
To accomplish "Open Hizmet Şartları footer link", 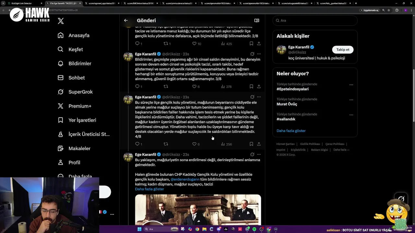I will [285, 144].
